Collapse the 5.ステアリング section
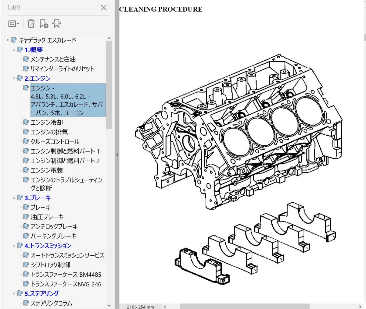 click(14, 293)
